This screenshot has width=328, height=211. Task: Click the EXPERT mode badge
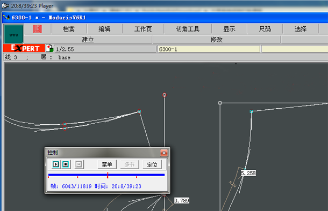pyautogui.click(x=24, y=48)
